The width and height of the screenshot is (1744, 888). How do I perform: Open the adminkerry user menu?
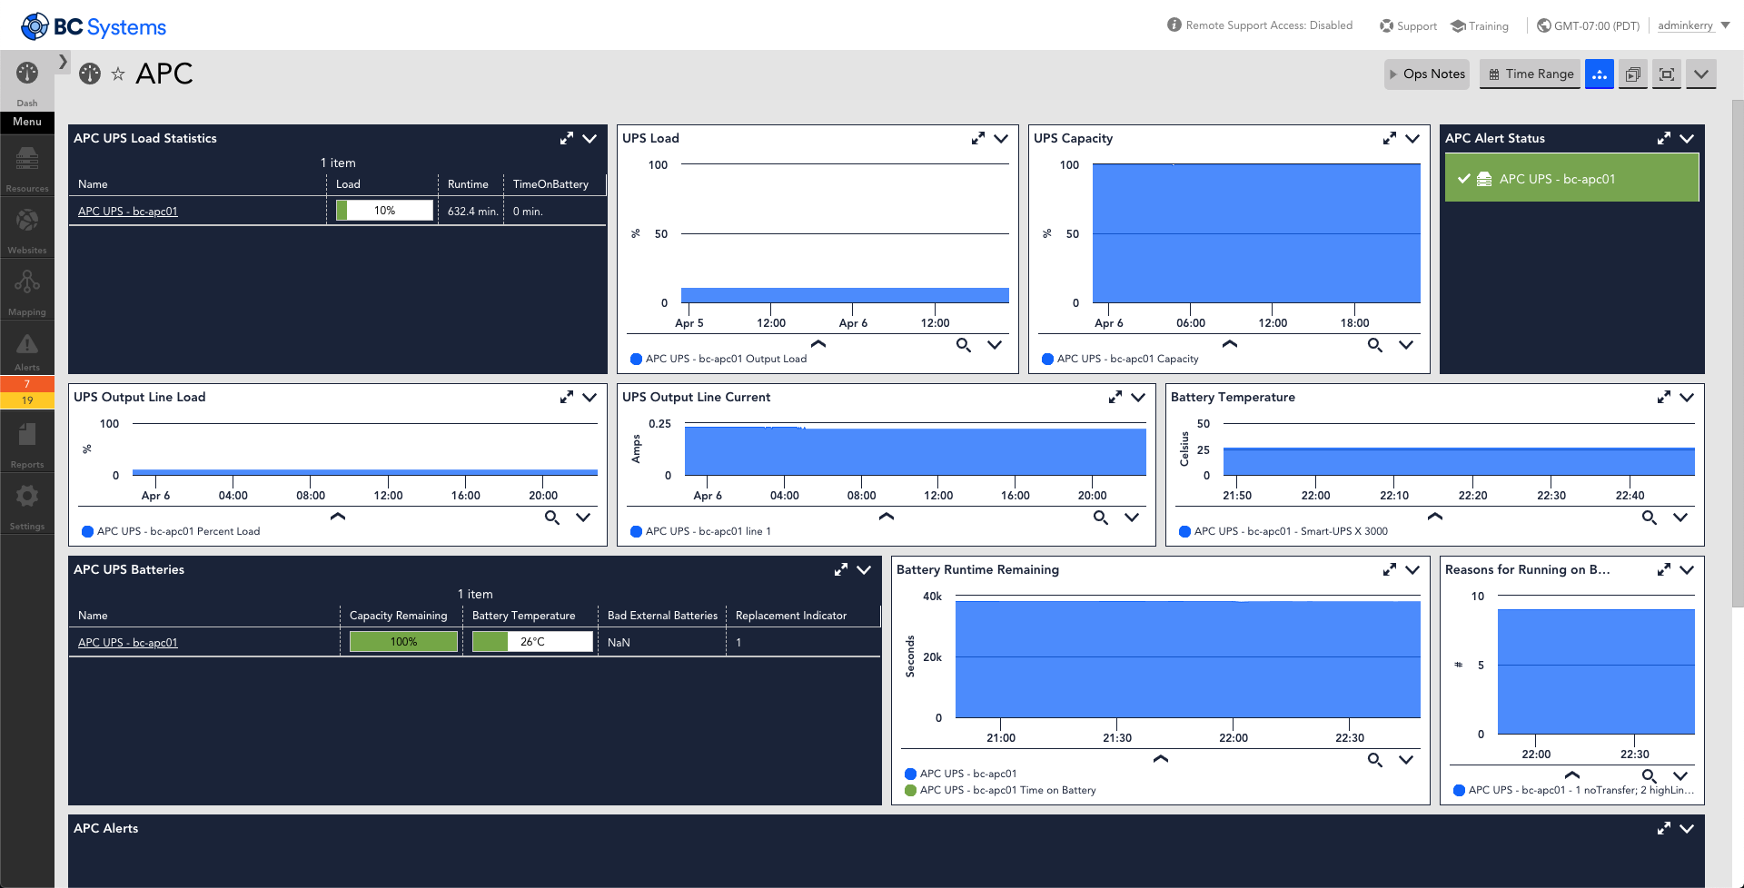point(1685,25)
